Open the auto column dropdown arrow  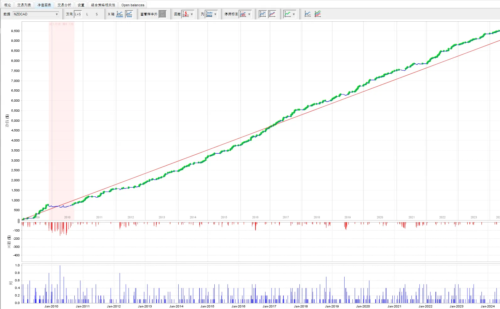coord(215,14)
